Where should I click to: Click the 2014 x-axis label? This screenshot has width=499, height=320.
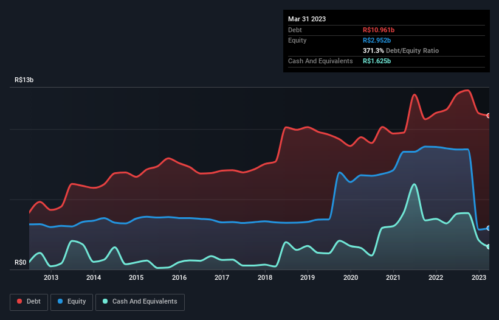(x=94, y=277)
